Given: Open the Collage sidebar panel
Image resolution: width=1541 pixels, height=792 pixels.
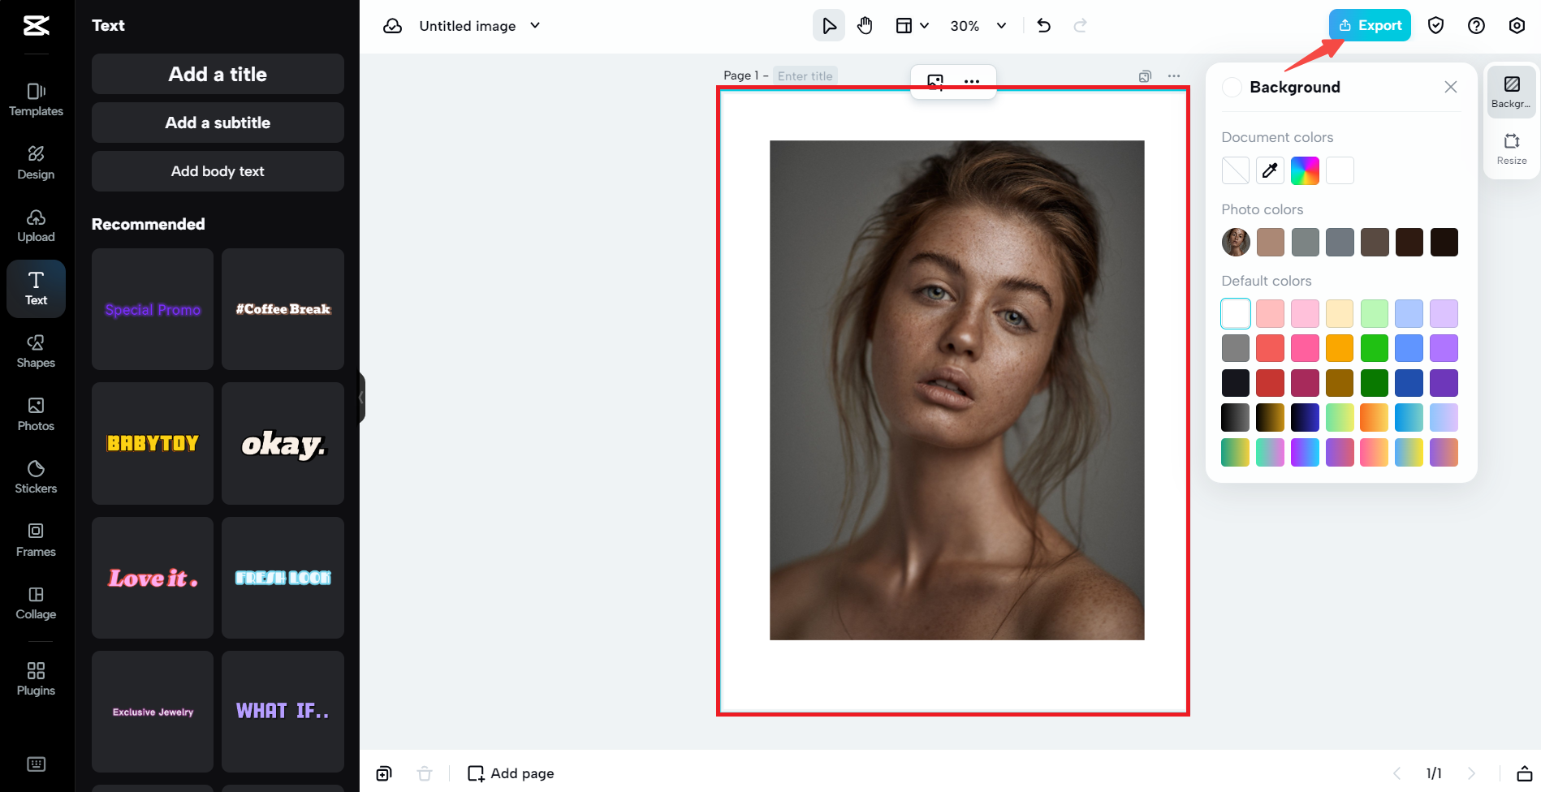Looking at the screenshot, I should click(x=36, y=603).
